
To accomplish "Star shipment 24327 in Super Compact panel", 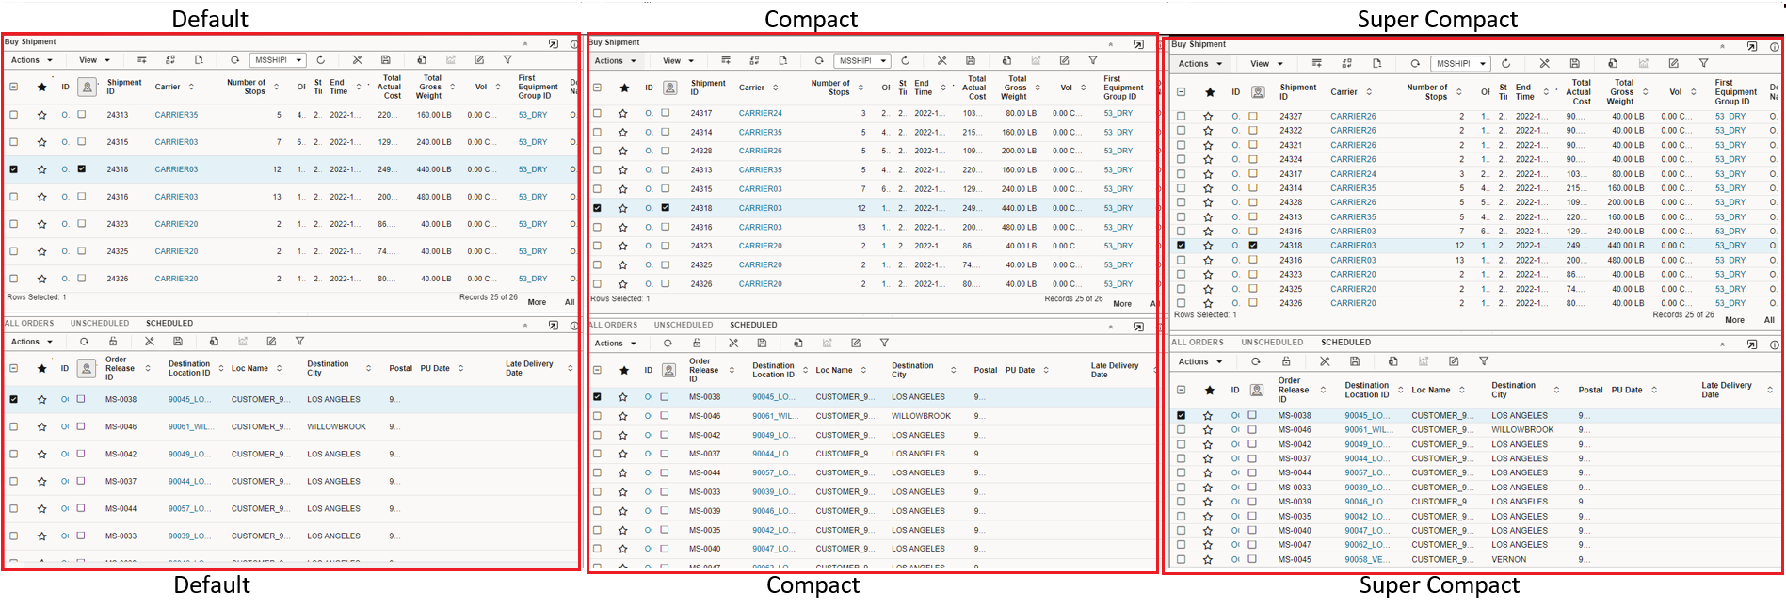I will point(1208,117).
